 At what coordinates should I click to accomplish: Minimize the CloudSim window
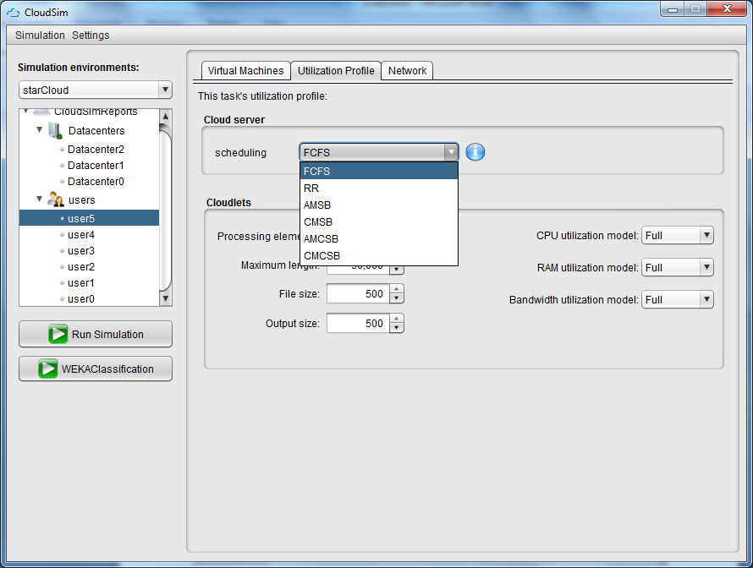tap(673, 9)
